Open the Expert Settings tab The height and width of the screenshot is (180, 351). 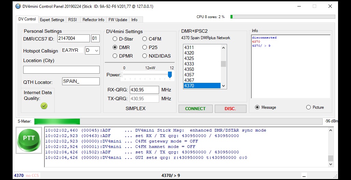point(52,20)
